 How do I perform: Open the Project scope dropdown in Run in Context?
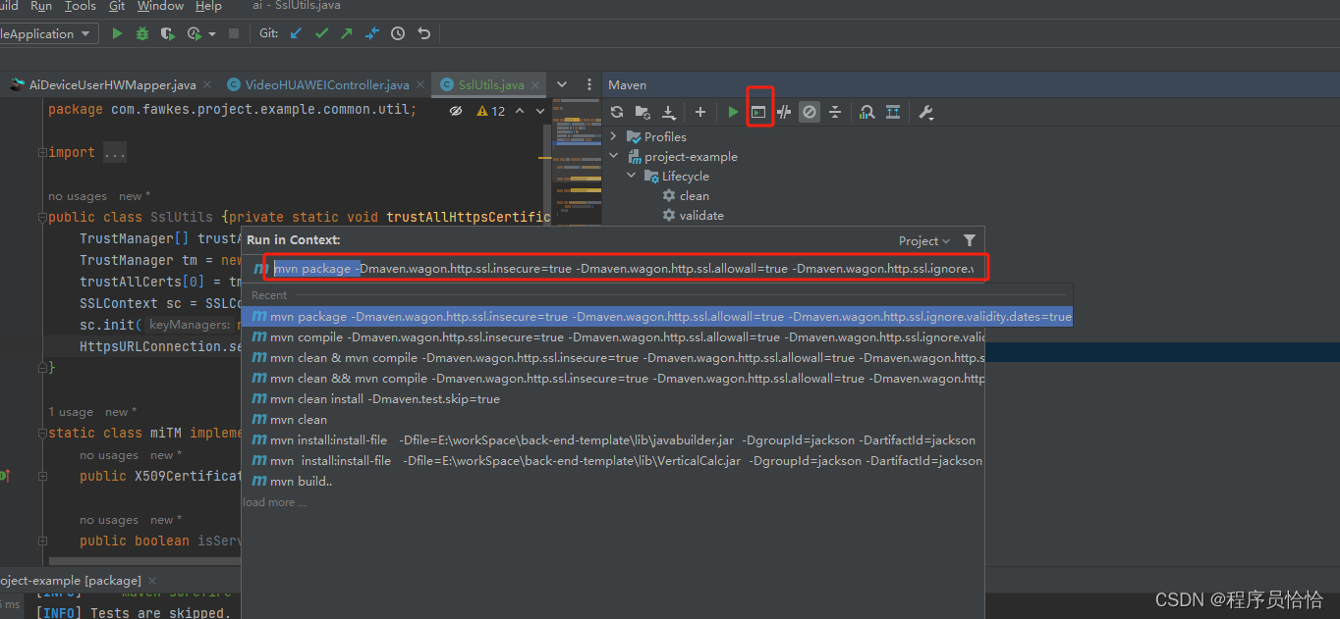click(x=923, y=240)
